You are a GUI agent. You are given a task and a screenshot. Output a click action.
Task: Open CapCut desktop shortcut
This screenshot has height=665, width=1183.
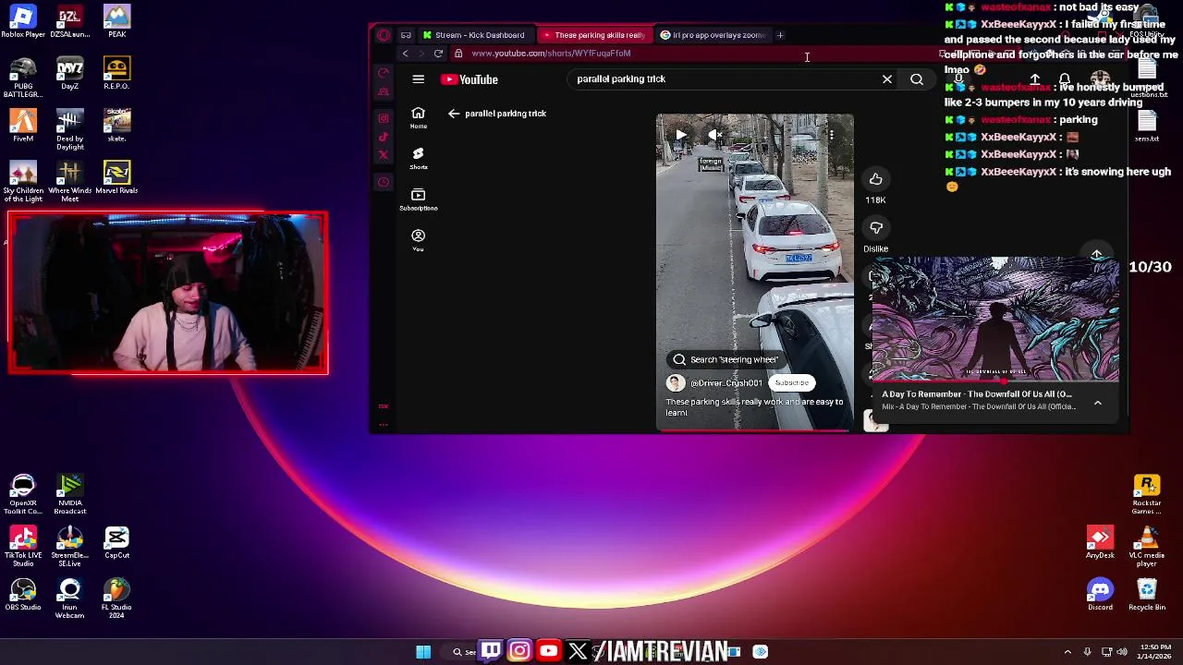116,542
